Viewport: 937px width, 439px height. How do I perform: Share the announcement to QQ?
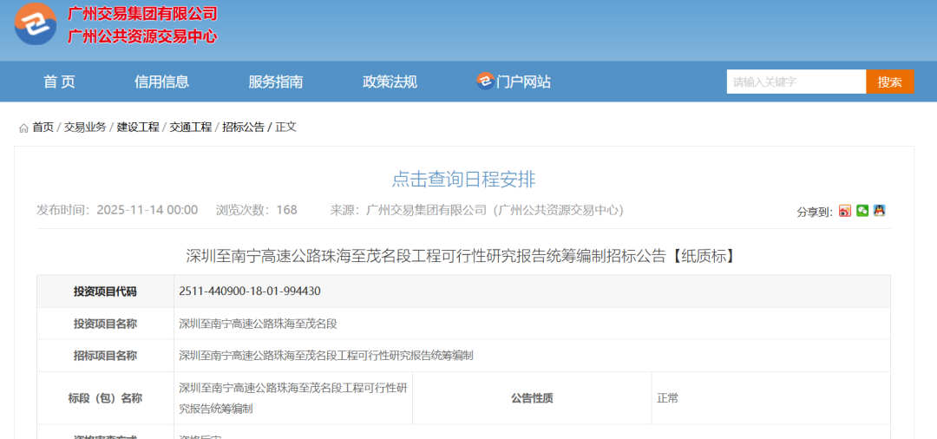879,211
